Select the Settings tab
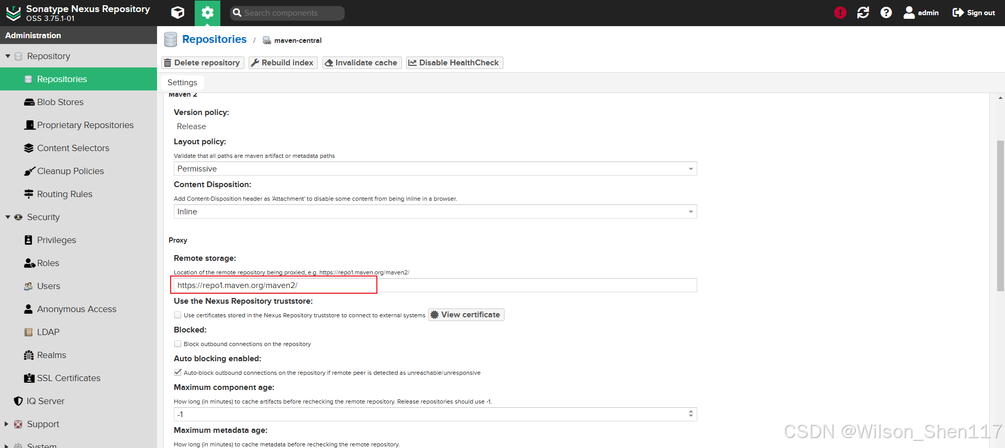Screen dimensions: 1005x448 tap(182, 83)
